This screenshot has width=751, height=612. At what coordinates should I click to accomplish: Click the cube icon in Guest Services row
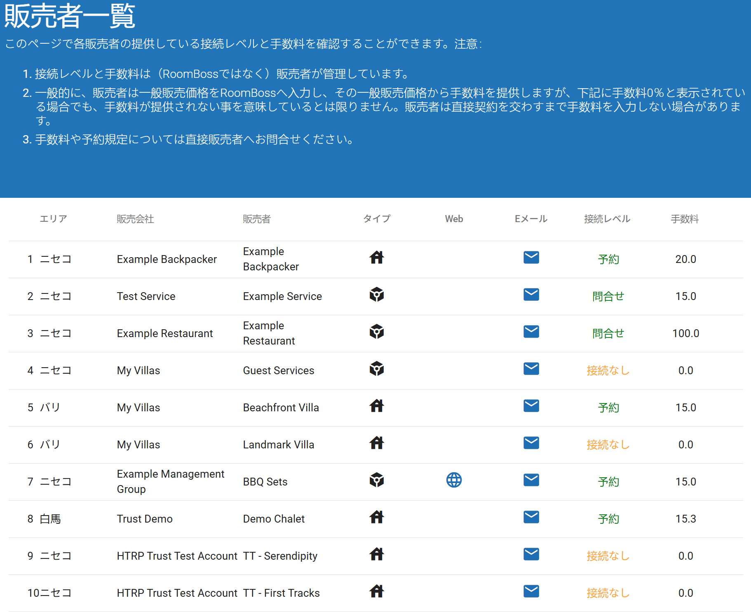(x=376, y=369)
